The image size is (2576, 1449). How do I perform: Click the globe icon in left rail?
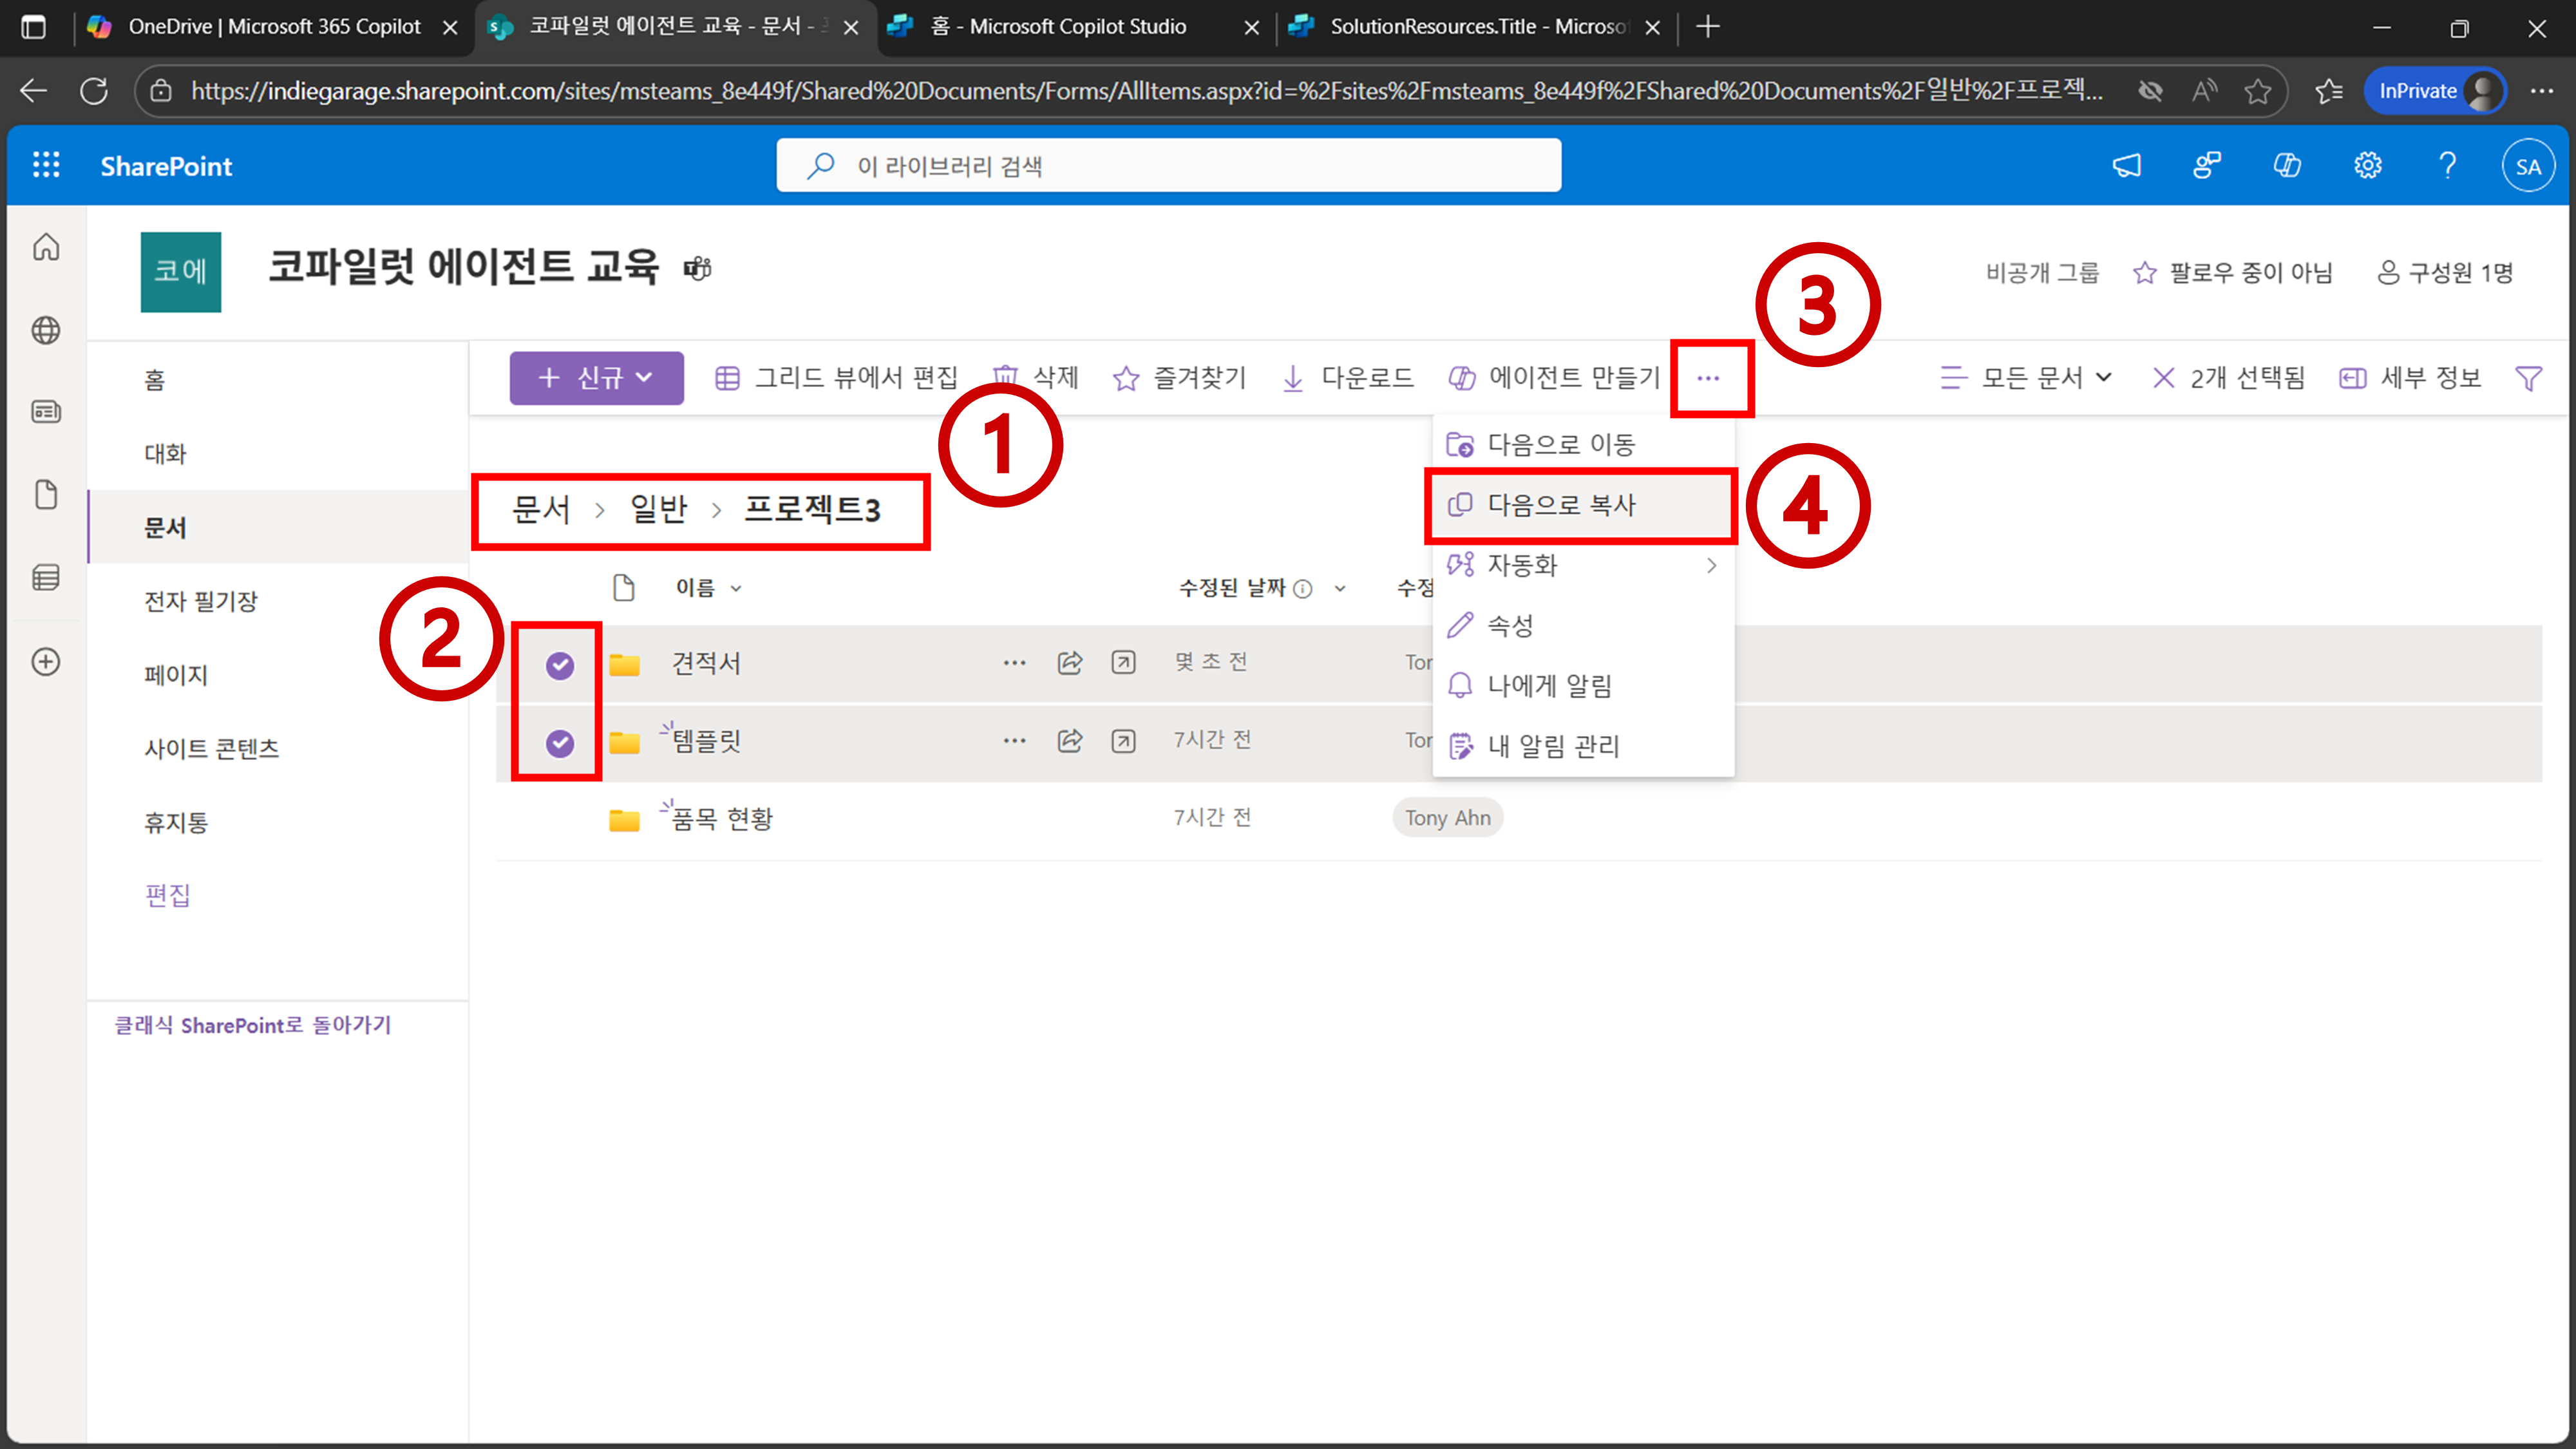(46, 330)
